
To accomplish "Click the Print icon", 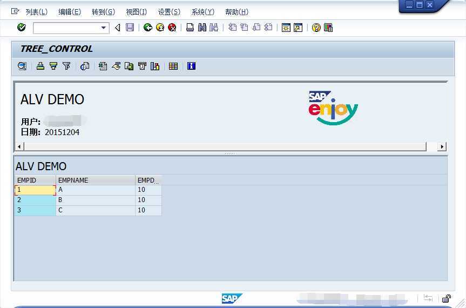I will (x=190, y=28).
